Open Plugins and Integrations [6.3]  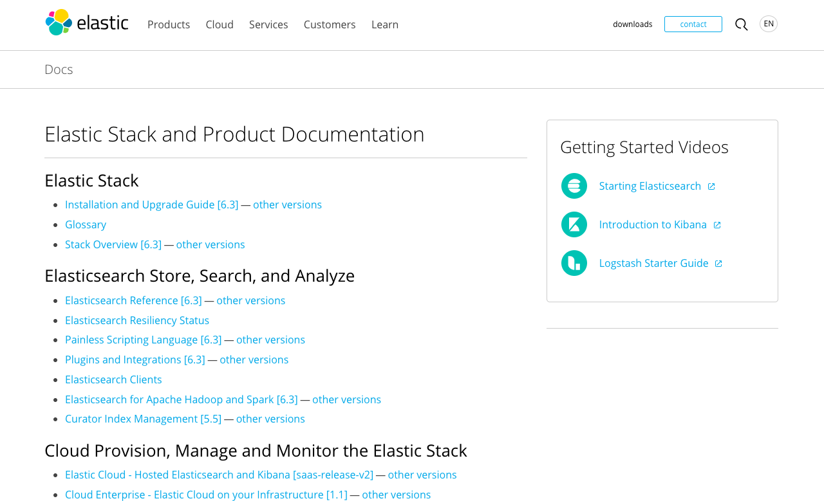pos(135,360)
